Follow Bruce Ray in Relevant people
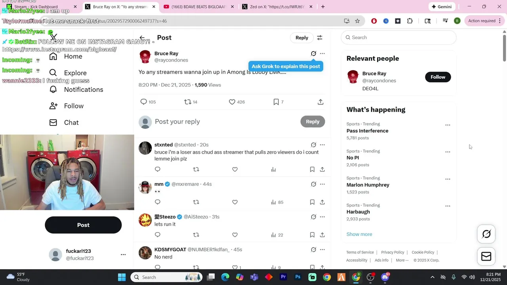The image size is (507, 285). [x=438, y=77]
